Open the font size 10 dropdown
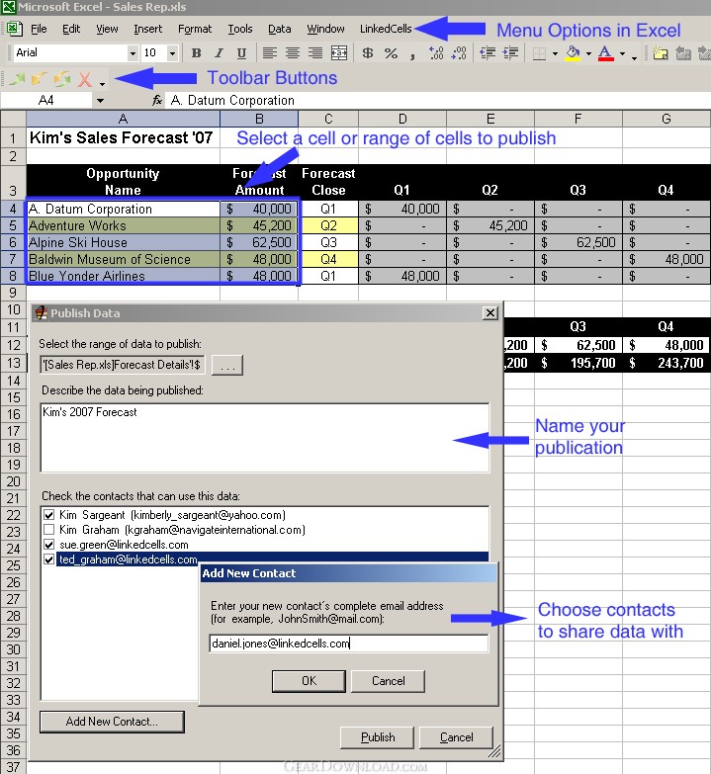 (172, 52)
